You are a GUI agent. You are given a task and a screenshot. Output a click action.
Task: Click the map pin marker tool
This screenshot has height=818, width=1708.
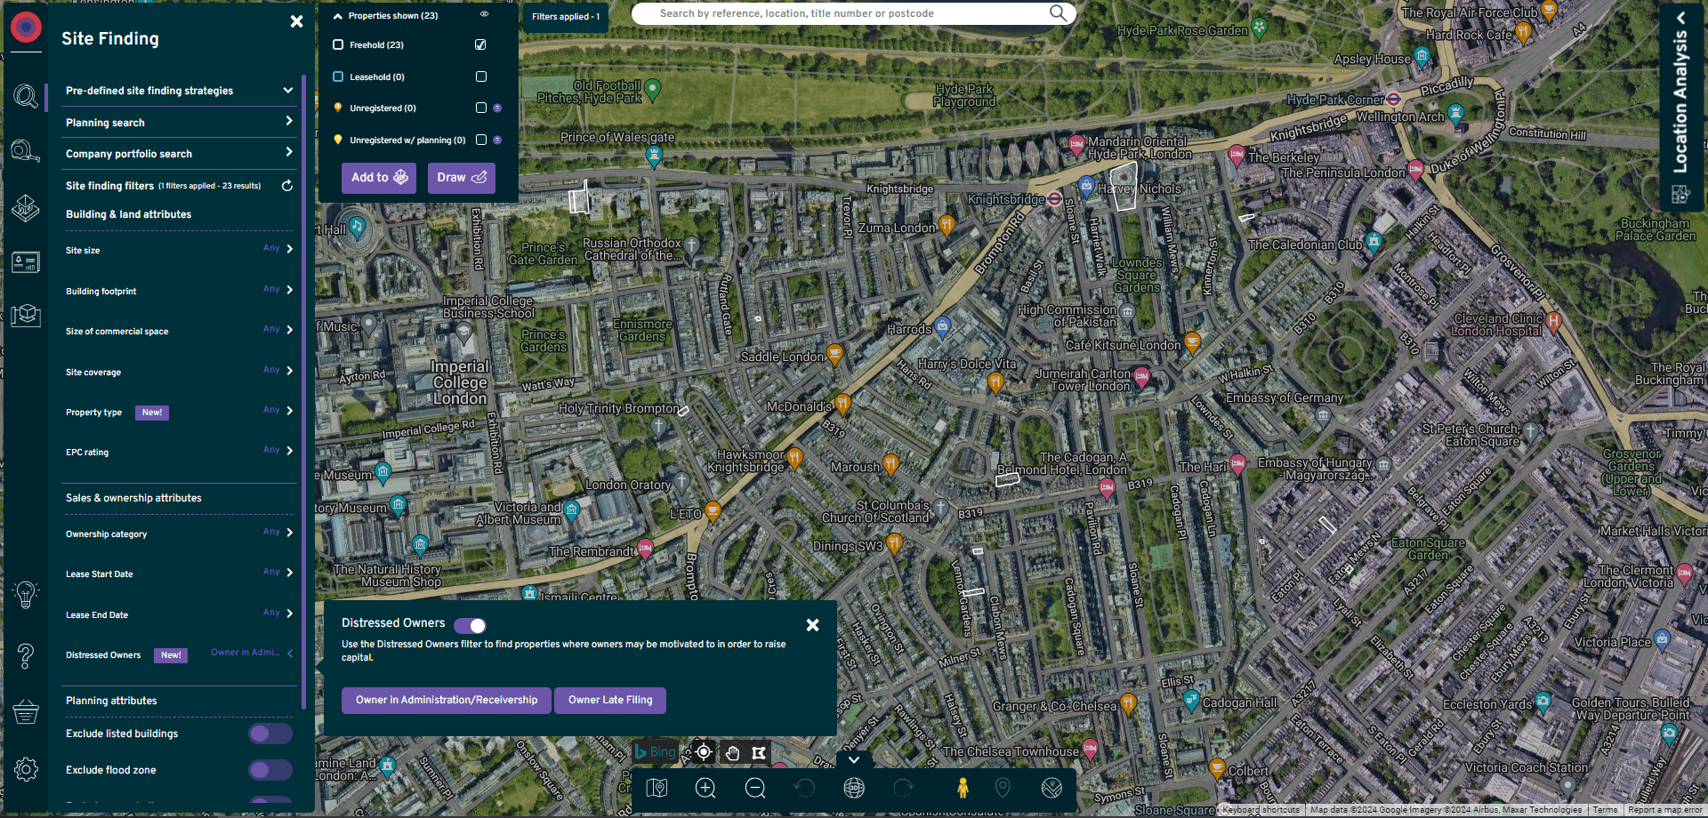[x=1003, y=788]
